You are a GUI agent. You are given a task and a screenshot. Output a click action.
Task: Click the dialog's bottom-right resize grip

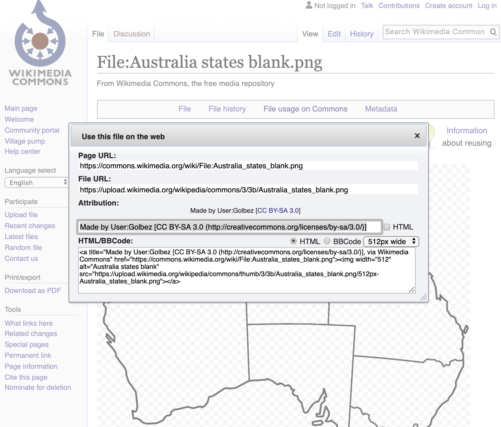423,297
